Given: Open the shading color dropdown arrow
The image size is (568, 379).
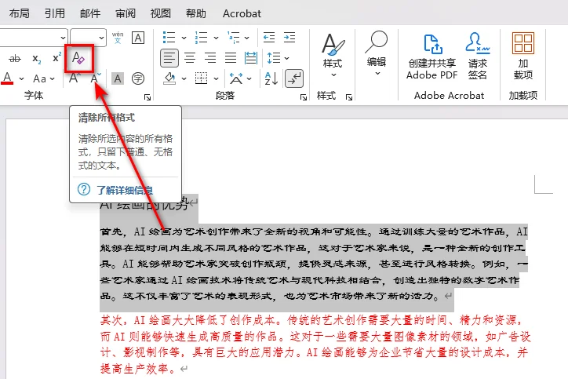Looking at the screenshot, I should [x=184, y=78].
